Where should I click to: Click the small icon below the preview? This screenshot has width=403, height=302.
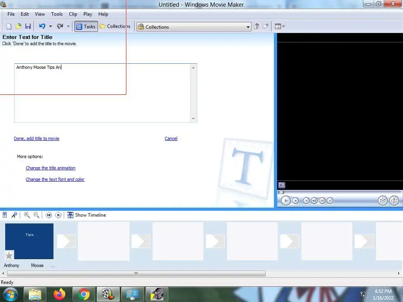tap(282, 185)
